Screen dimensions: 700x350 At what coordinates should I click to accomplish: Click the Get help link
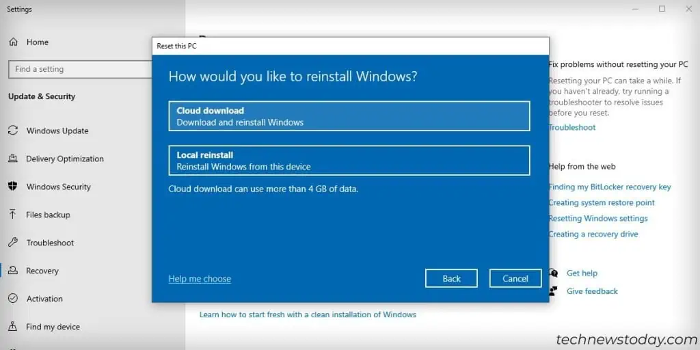(x=582, y=273)
